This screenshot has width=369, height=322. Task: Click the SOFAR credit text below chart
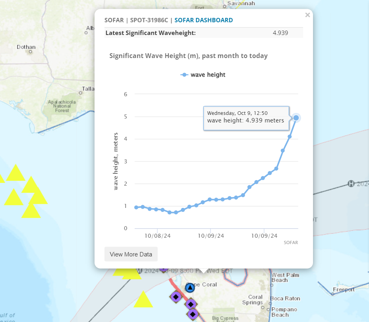click(291, 242)
